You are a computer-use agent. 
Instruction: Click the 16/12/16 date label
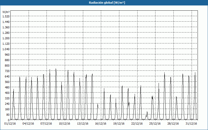click(x=101, y=124)
